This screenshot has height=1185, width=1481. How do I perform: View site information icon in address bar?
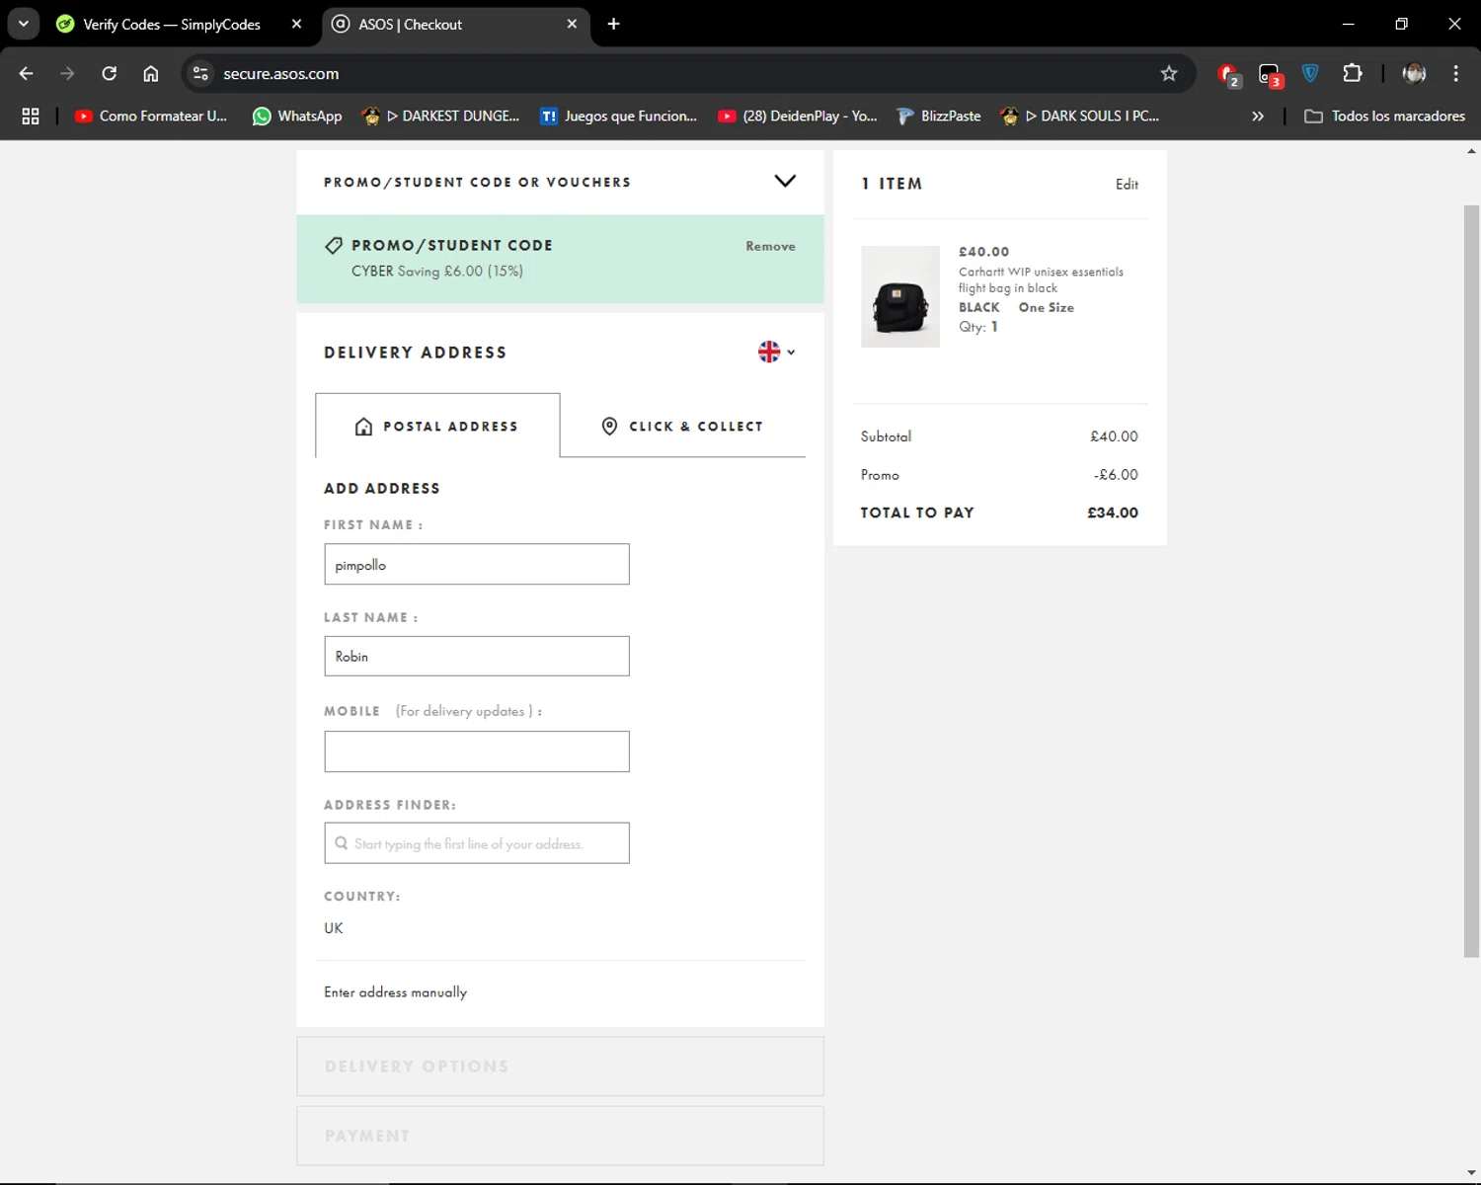click(x=200, y=73)
